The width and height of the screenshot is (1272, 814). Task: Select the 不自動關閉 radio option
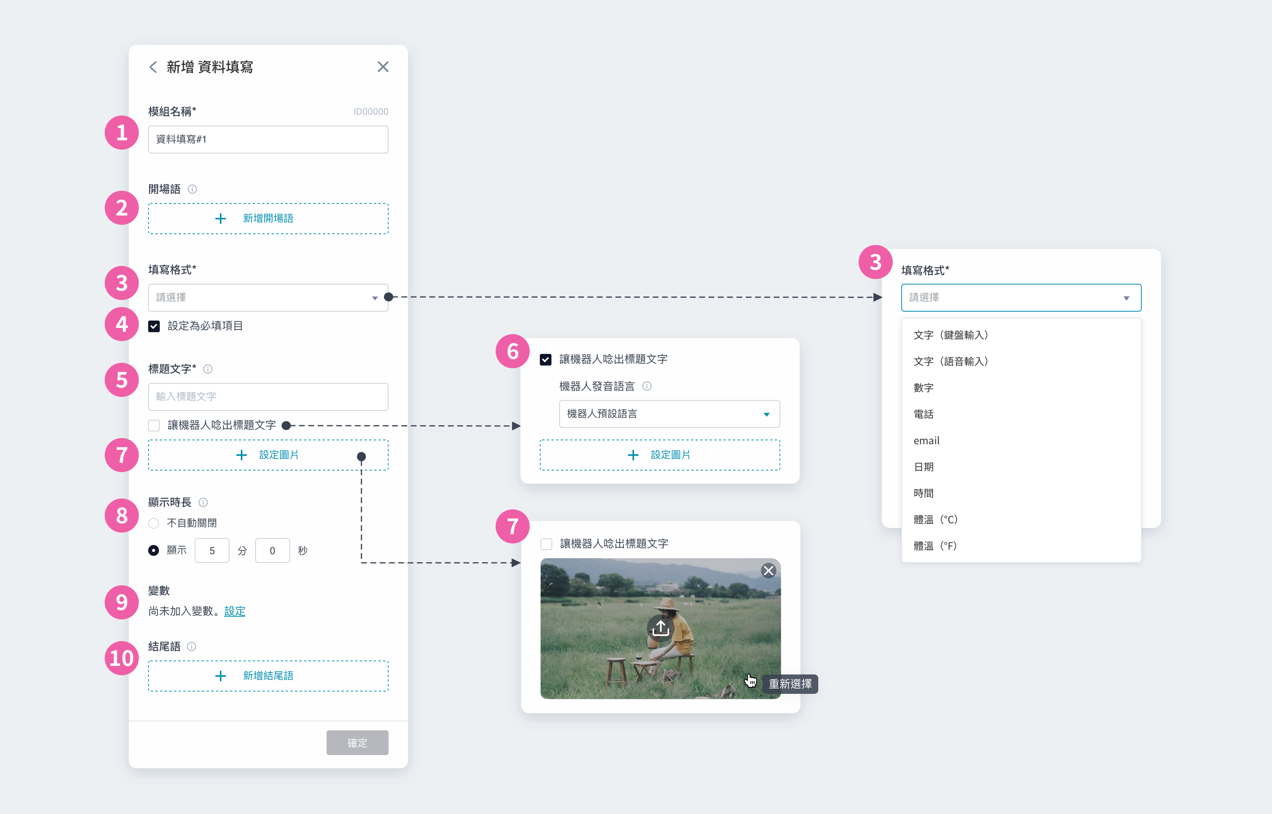click(154, 523)
